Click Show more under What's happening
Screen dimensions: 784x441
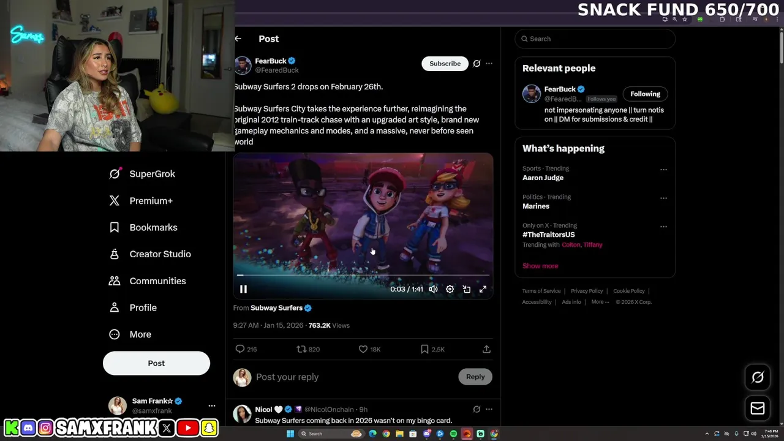pyautogui.click(x=540, y=266)
